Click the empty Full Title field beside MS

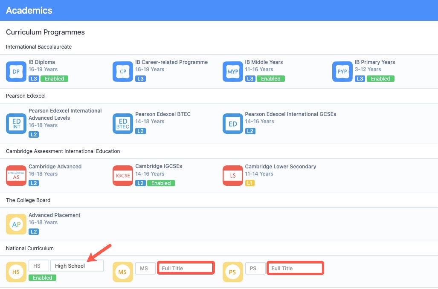click(x=186, y=268)
